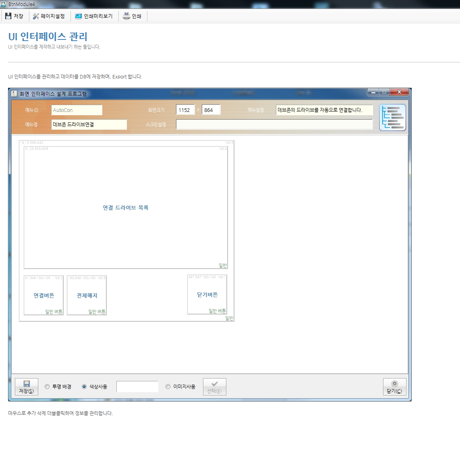Click '일반 버튼' under 전체해지
The image size is (460, 449).
[97, 312]
